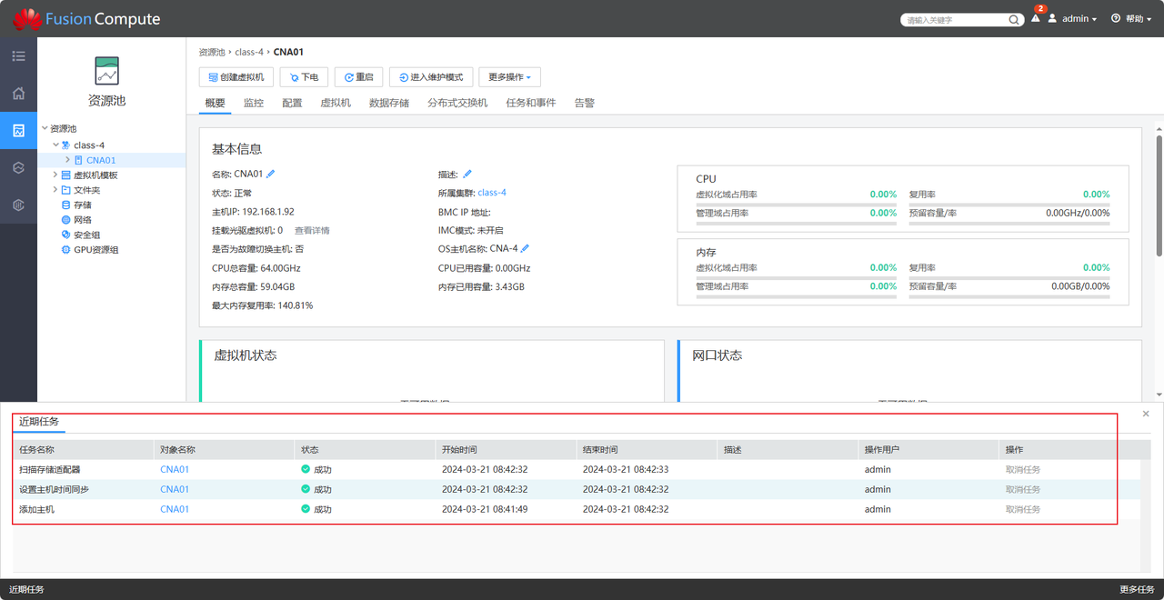Viewport: 1164px width, 600px height.
Task: Open the 数据存储 tab
Action: [388, 103]
